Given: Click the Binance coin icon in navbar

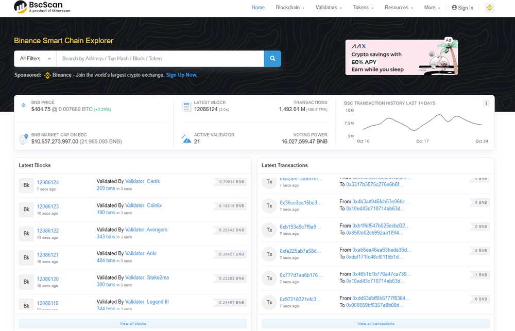Looking at the screenshot, I should [x=489, y=8].
